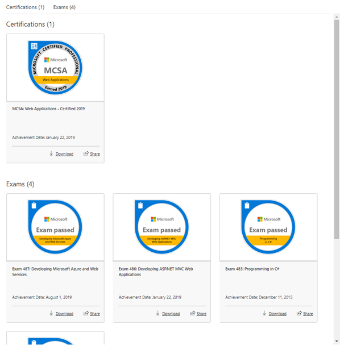Screen dimensions: 344x345
Task: Click 'Achievement Date: August 1, 2019' text
Action: (x=42, y=297)
